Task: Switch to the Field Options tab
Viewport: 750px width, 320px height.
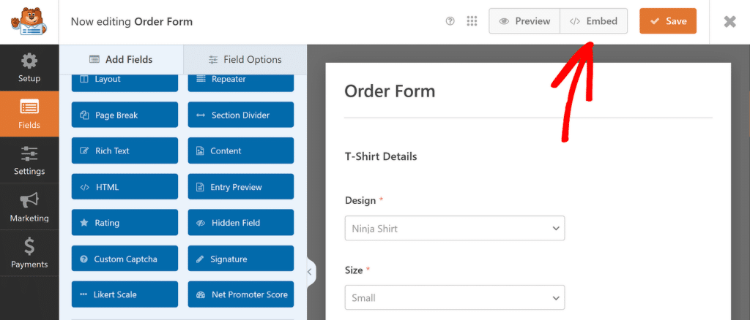Action: (245, 59)
